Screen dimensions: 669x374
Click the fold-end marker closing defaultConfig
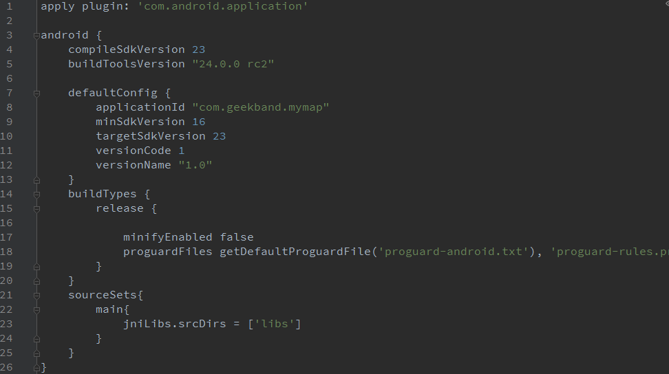(x=36, y=180)
